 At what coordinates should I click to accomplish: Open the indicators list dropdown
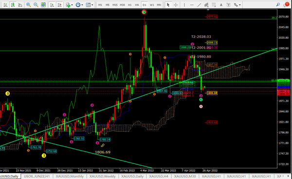69,5
